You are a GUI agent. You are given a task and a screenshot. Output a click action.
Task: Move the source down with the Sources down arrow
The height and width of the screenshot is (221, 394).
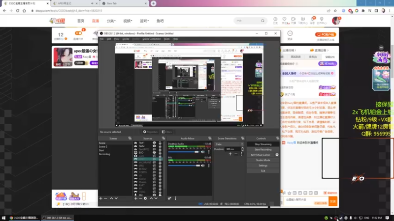(x=156, y=198)
